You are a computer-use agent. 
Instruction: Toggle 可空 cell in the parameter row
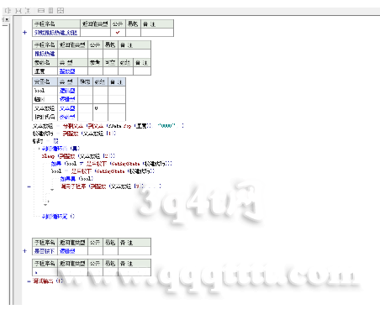(110, 71)
